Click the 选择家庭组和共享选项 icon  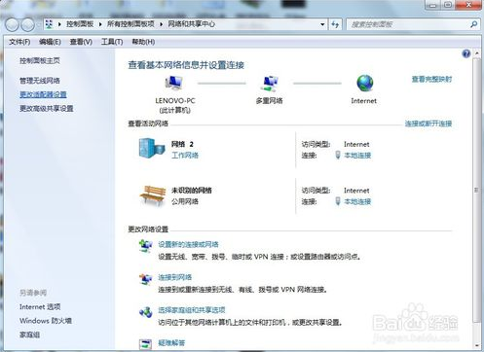click(145, 312)
